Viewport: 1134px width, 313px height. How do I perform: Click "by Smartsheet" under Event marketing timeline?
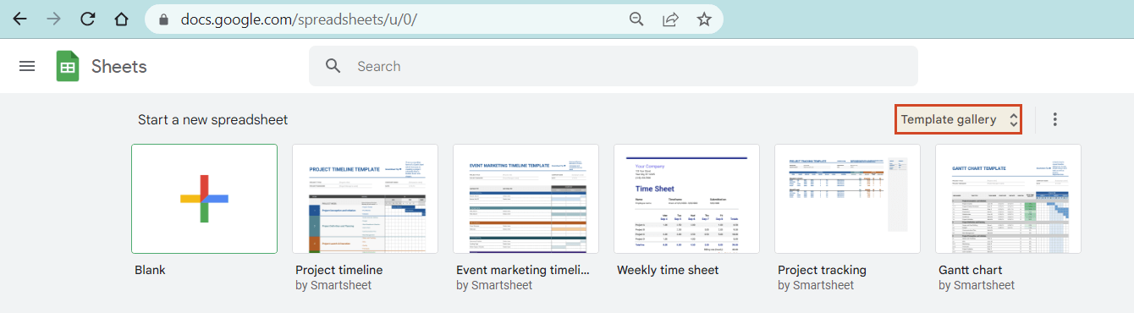coord(494,285)
